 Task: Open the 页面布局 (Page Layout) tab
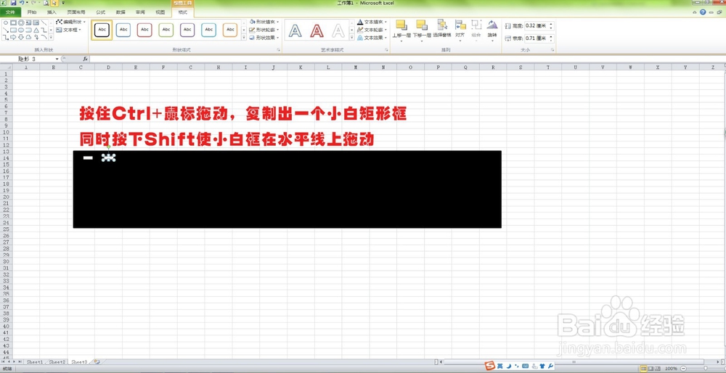click(76, 12)
